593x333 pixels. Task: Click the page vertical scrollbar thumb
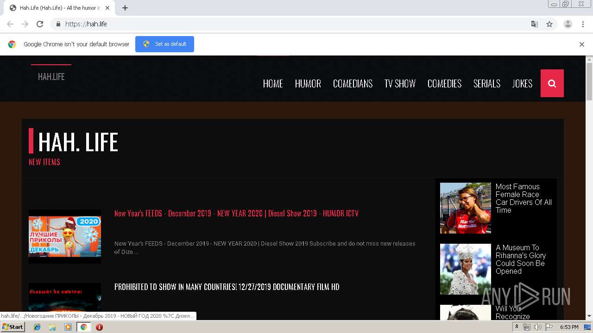(x=589, y=81)
